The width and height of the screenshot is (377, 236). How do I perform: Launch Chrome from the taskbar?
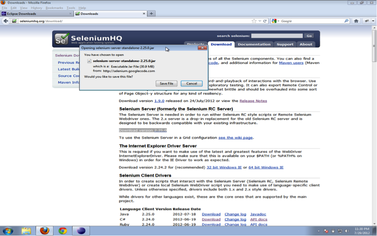pos(63,231)
